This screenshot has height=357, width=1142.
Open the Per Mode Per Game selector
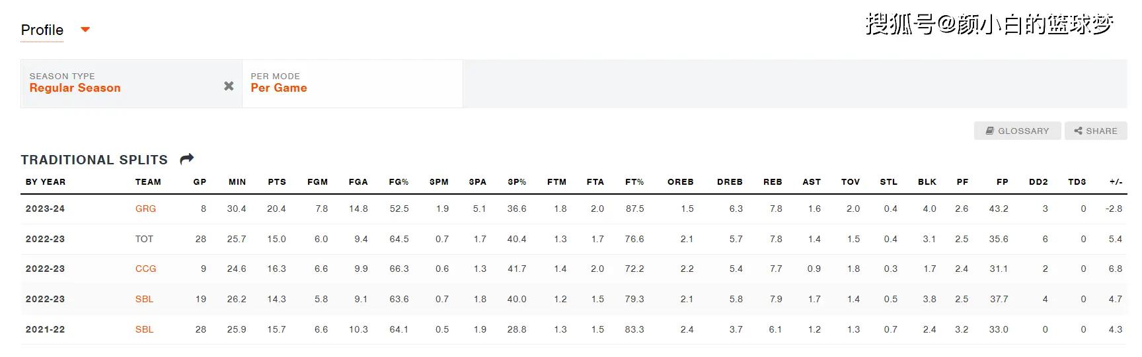click(x=352, y=84)
